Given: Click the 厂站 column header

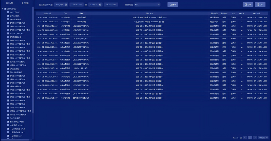Looking at the screenshot, I should tap(65, 14).
